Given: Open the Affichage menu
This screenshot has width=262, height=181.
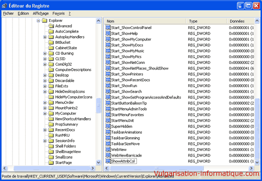Looking at the screenshot, I should point(40,13).
